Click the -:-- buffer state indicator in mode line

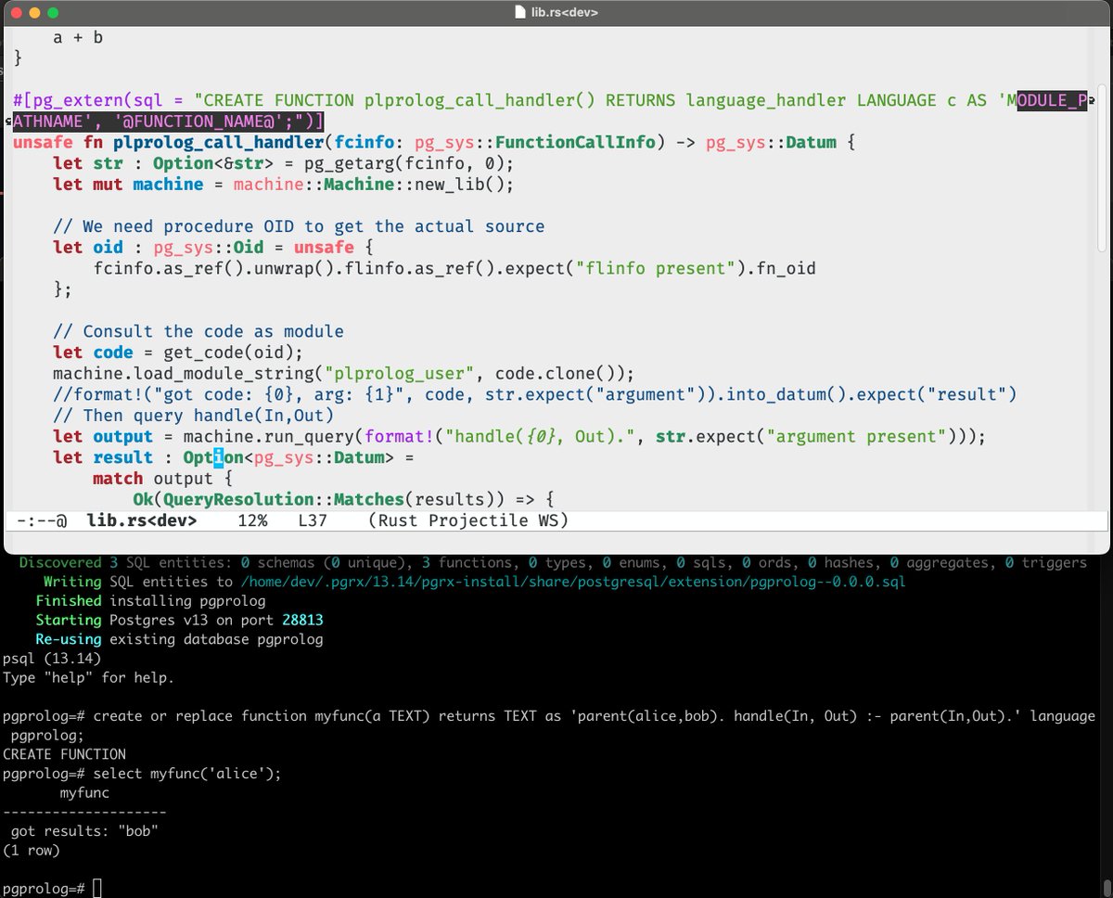point(37,520)
